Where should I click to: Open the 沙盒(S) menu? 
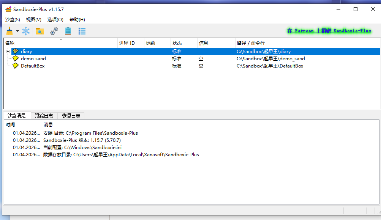(x=13, y=20)
